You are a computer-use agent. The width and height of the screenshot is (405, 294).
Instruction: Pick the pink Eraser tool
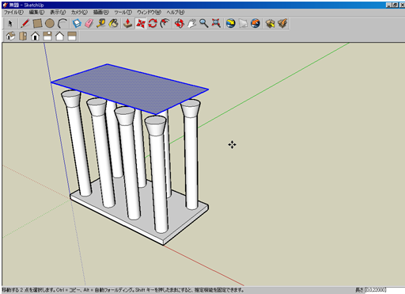[x=89, y=24]
